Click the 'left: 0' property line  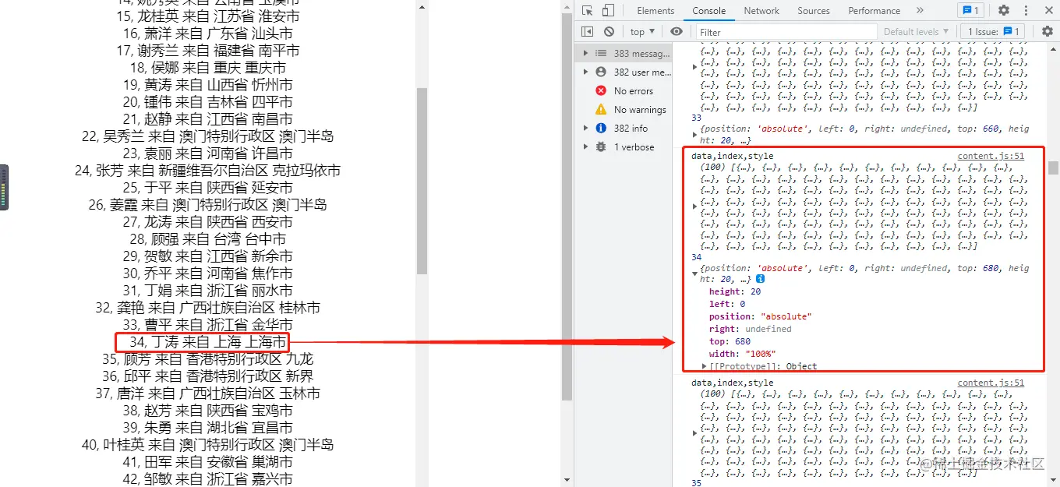click(x=727, y=304)
